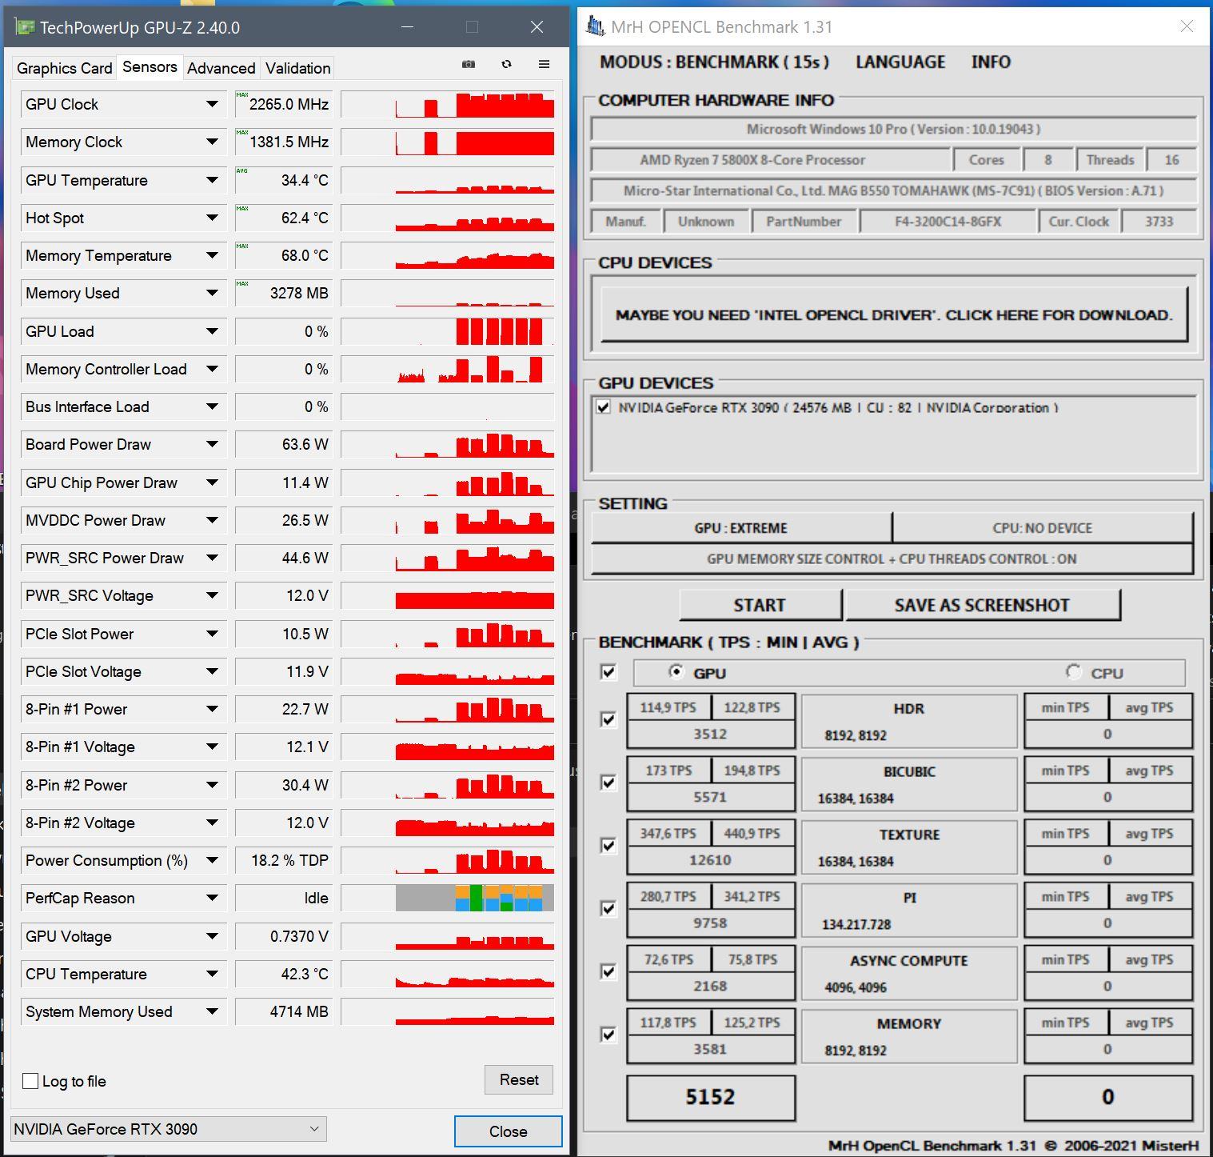Click the Intel OpenCL driver download button
Image resolution: width=1213 pixels, height=1157 pixels.
click(x=894, y=314)
